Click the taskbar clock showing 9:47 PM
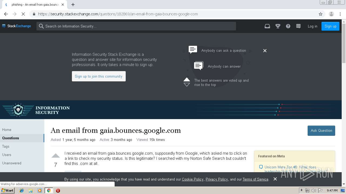This screenshot has height=194, width=346. (332, 190)
